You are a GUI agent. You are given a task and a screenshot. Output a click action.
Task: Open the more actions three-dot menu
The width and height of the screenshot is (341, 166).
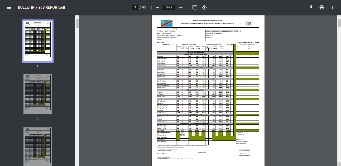click(x=332, y=7)
